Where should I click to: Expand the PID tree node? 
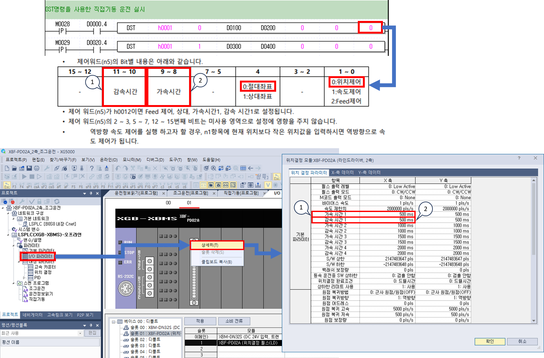[24, 277]
